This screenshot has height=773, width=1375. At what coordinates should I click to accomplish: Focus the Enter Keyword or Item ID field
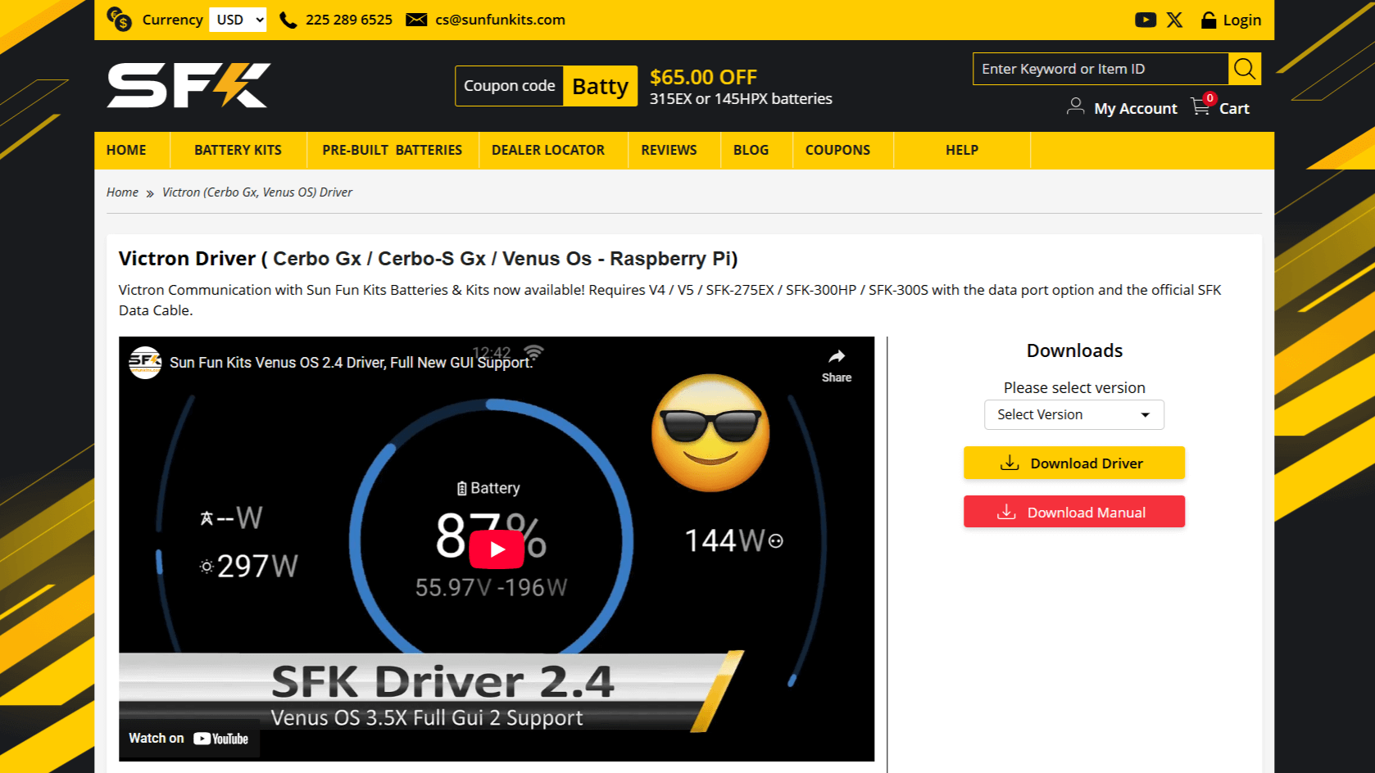pyautogui.click(x=1100, y=69)
